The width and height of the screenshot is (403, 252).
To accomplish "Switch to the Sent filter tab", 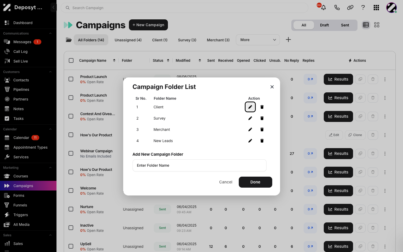I will click(x=345, y=25).
